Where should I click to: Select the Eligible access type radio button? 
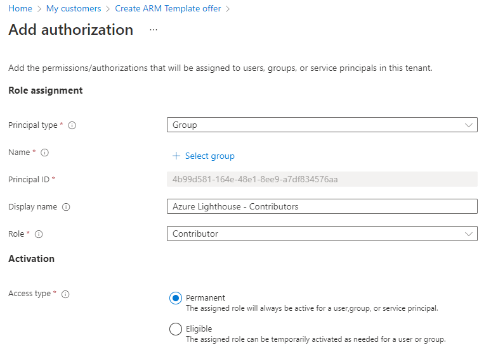[x=176, y=329]
